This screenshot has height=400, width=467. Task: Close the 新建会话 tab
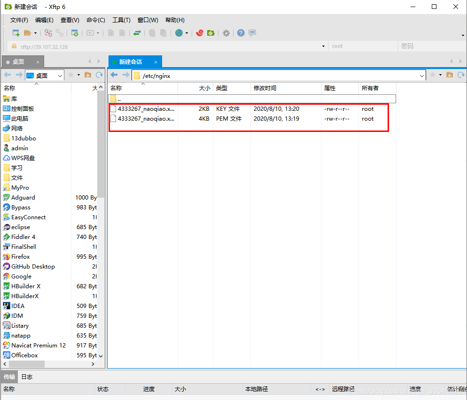click(x=156, y=62)
